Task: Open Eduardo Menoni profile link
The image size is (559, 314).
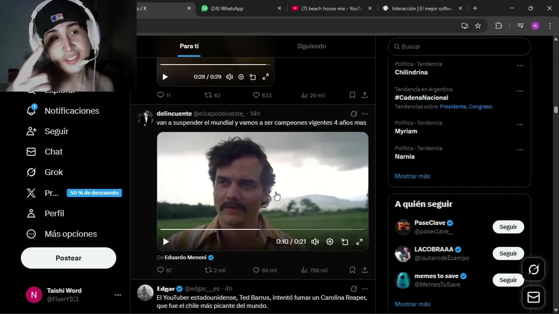Action: 185,257
